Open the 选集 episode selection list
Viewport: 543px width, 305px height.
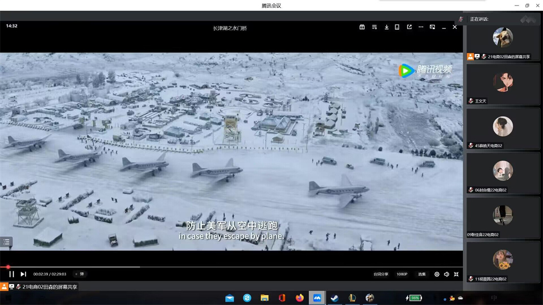coord(422,274)
